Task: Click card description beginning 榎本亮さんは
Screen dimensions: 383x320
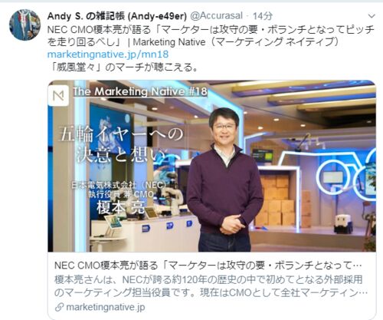Action: (x=211, y=286)
